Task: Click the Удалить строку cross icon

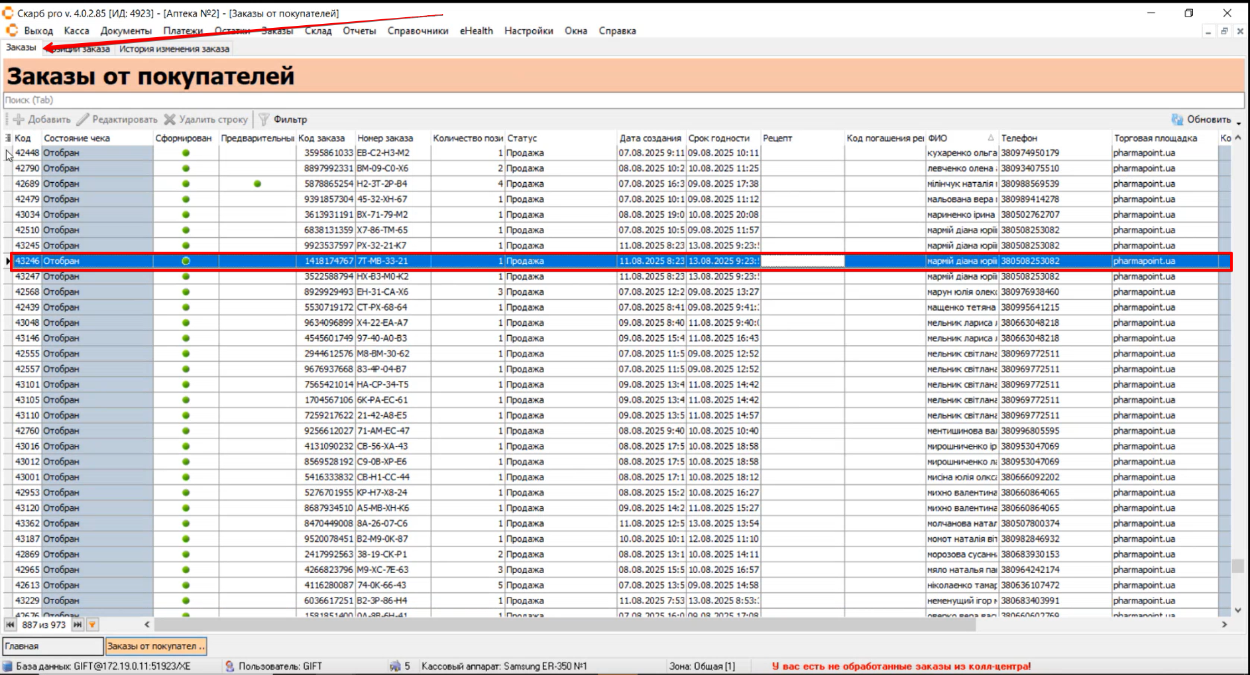Action: pyautogui.click(x=170, y=120)
